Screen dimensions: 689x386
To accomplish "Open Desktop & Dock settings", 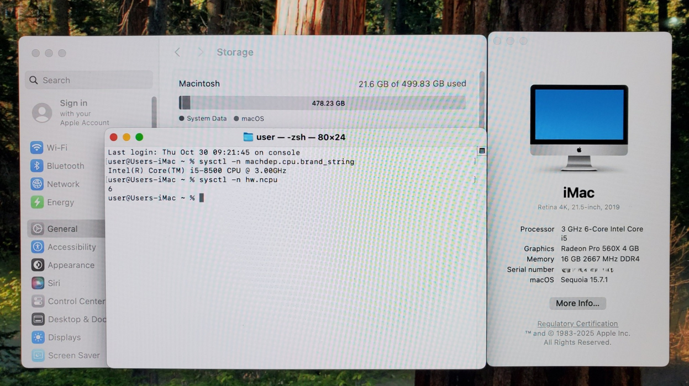I will pyautogui.click(x=36, y=319).
